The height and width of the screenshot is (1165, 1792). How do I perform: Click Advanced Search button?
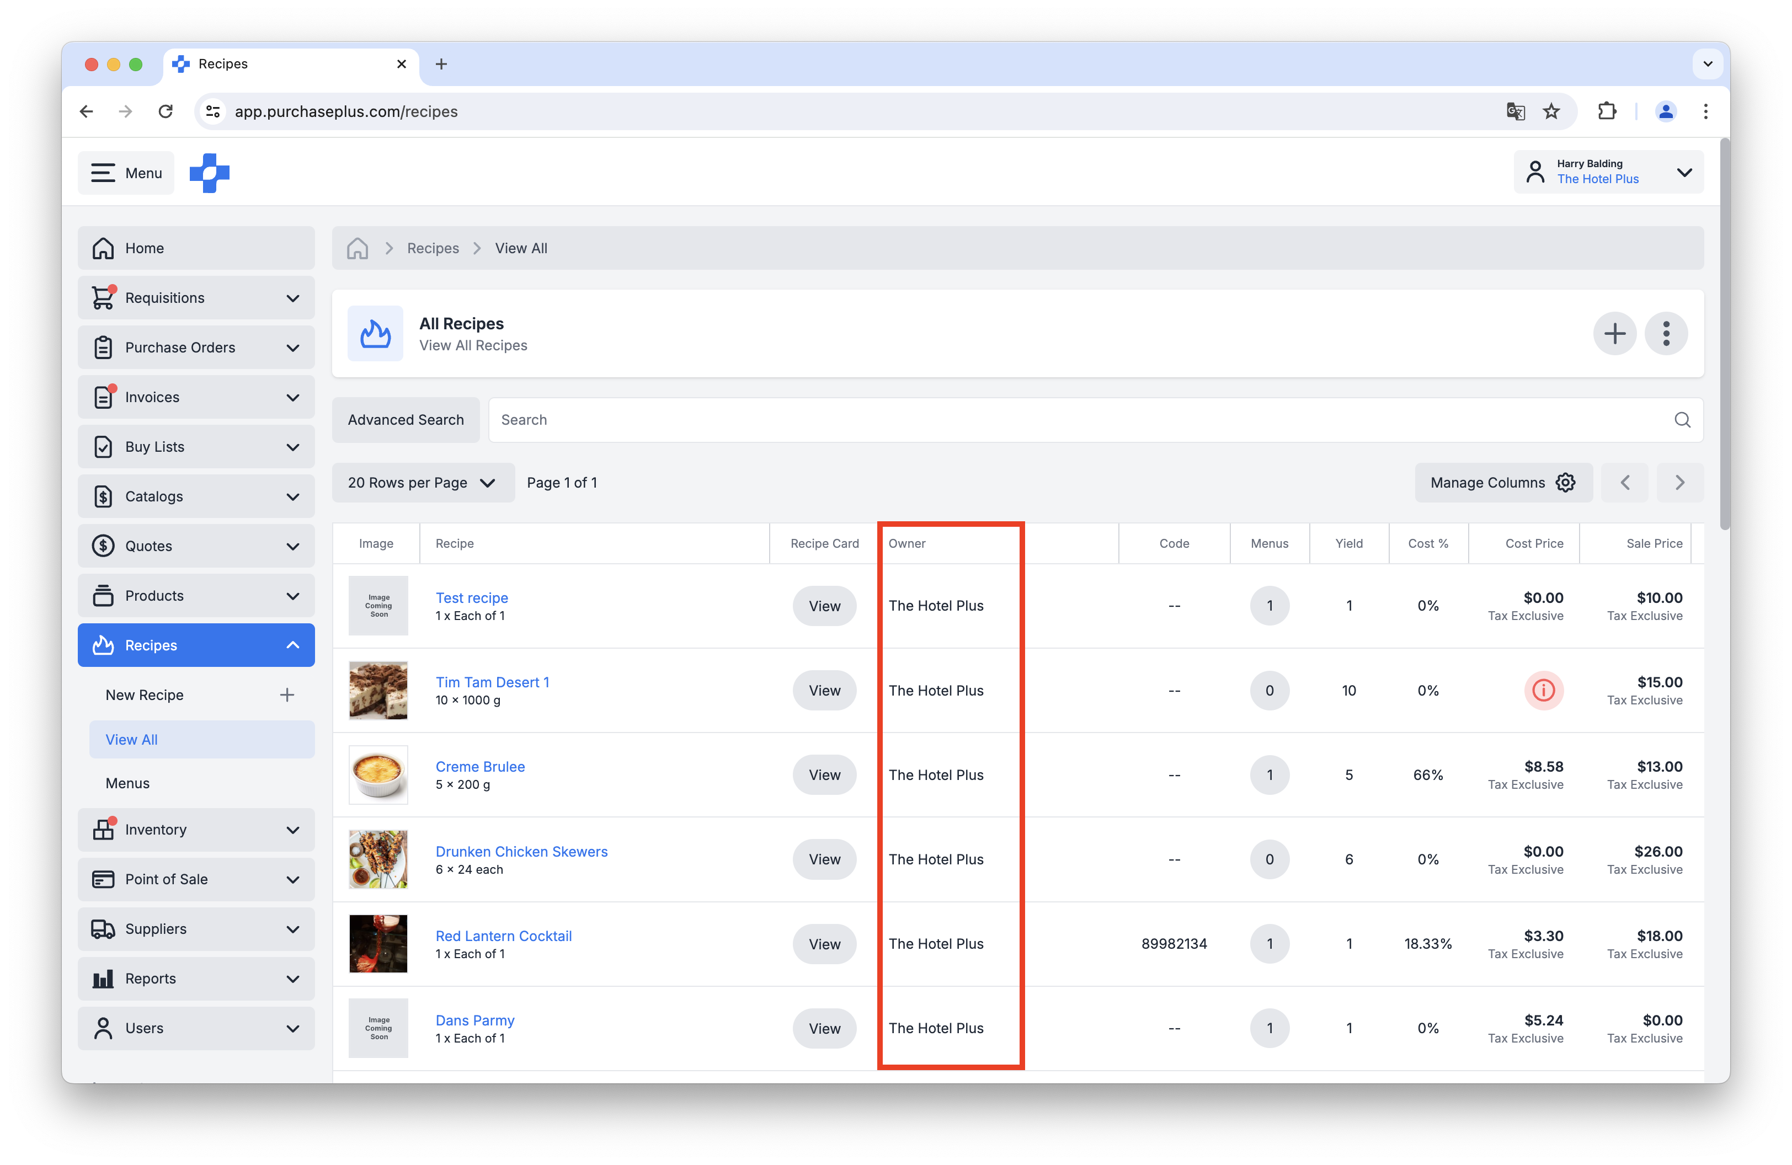(x=405, y=420)
